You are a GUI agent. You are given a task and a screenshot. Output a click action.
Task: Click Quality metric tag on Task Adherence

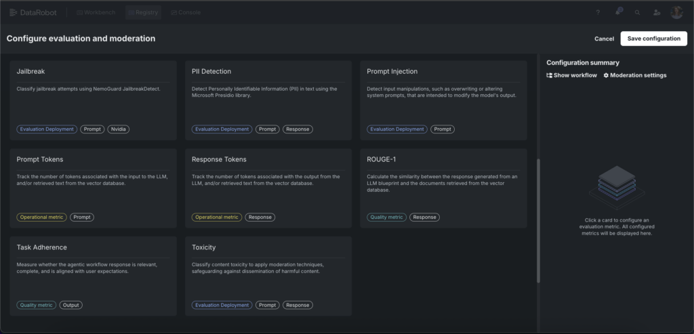[37, 305]
